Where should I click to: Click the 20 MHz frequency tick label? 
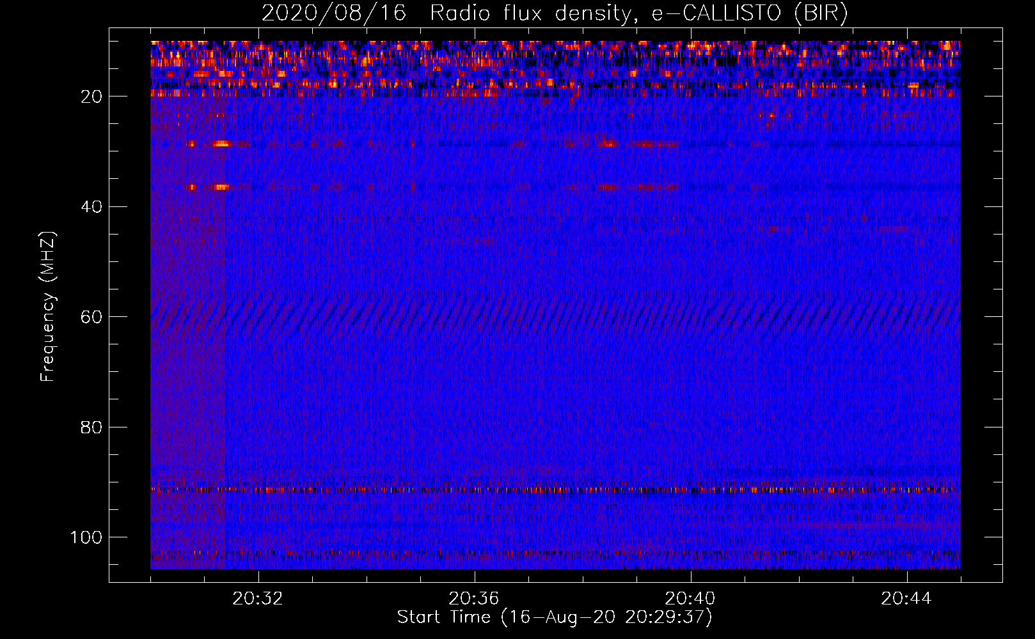pyautogui.click(x=91, y=96)
